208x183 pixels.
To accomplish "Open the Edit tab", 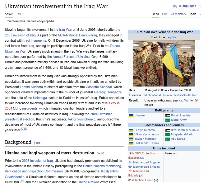I will tap(164, 14).
